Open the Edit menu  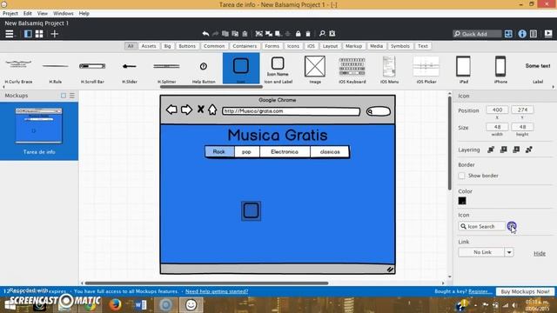pos(27,14)
